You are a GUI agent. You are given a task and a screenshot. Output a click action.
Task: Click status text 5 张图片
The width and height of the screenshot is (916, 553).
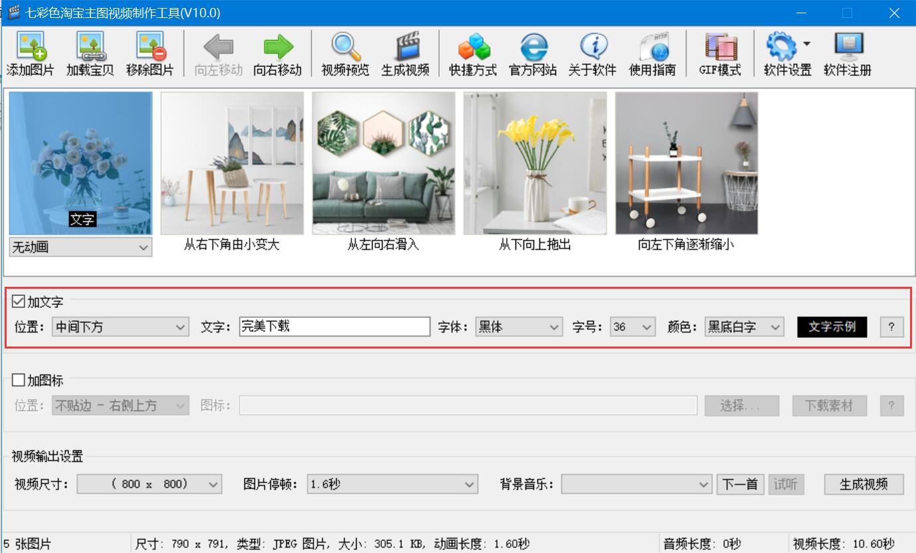[x=27, y=544]
